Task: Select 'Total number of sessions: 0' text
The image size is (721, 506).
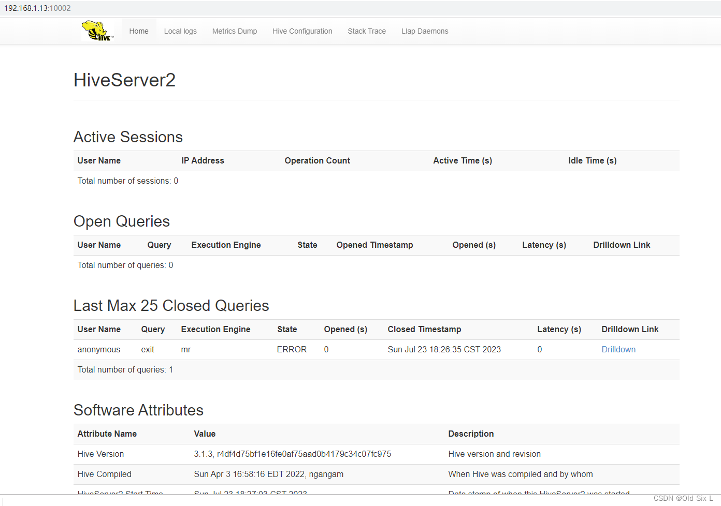Action: [x=128, y=181]
